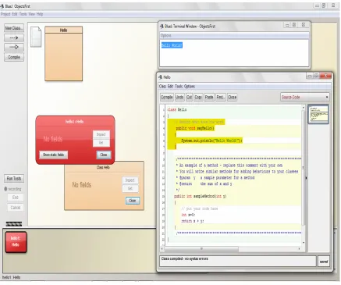Click Close in the editor toolbar
The width and height of the screenshot is (341, 285).
click(x=232, y=97)
